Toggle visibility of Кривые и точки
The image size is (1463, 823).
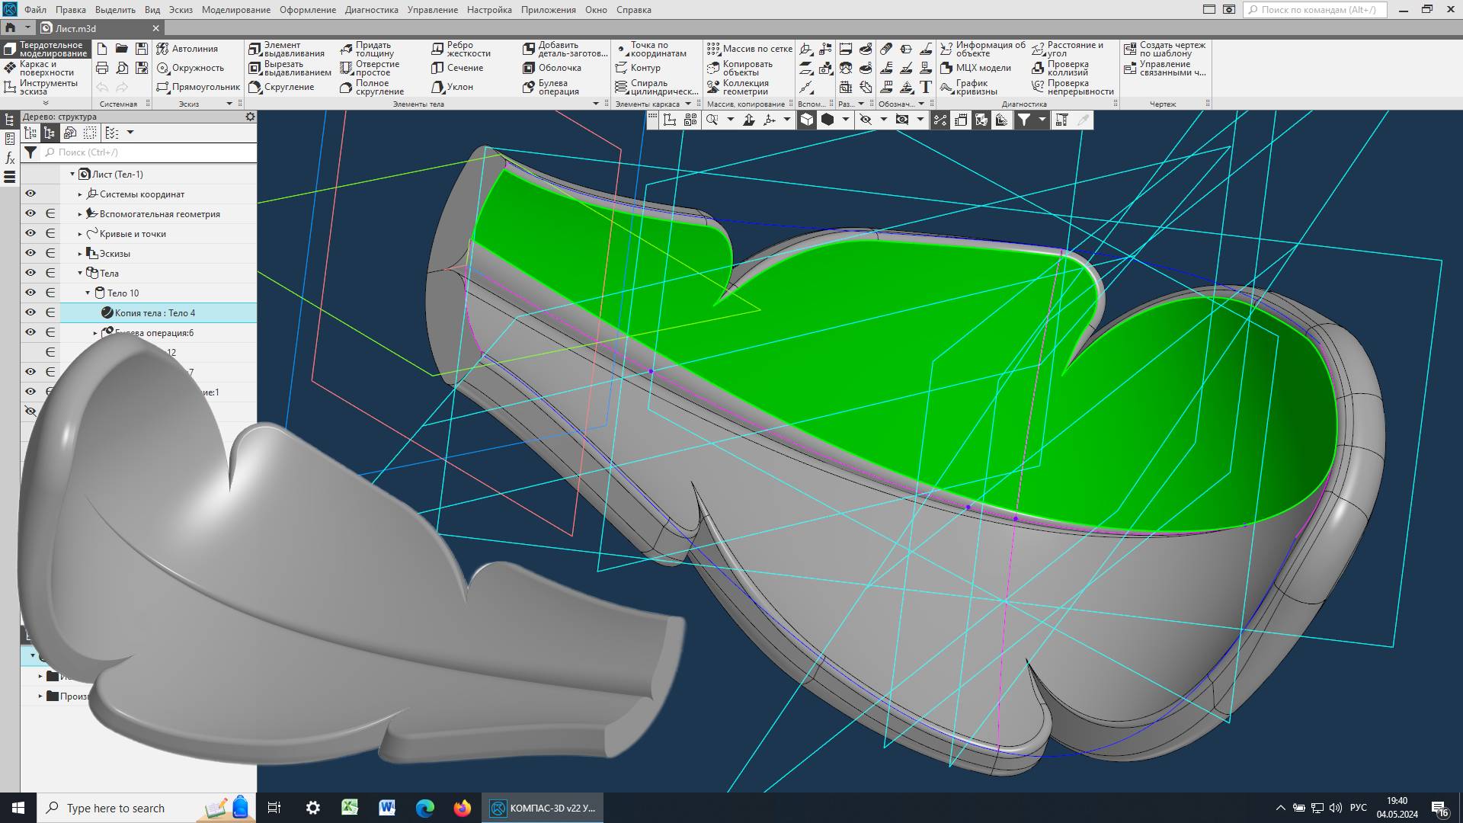(x=30, y=233)
